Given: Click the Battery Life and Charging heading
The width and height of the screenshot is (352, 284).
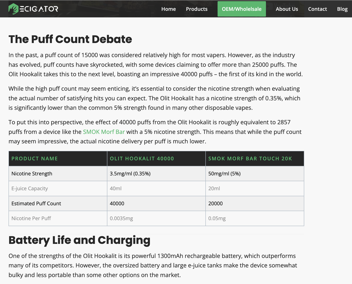Looking at the screenshot, I should click(79, 240).
